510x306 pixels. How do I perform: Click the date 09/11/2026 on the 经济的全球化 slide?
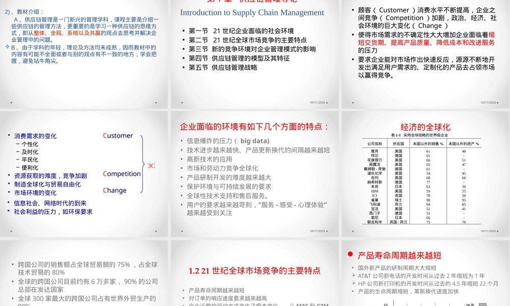pos(489,231)
